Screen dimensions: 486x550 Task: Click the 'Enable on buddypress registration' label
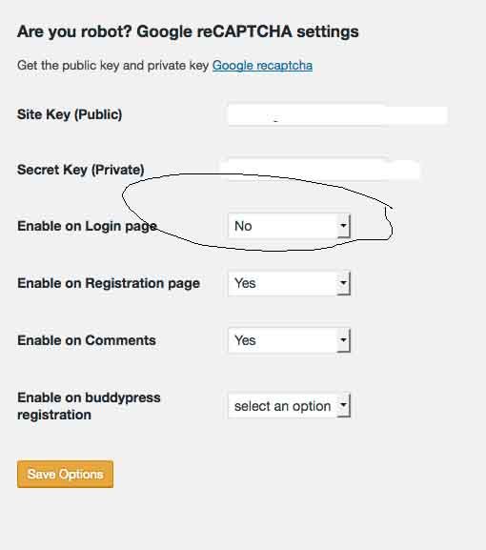click(x=89, y=406)
